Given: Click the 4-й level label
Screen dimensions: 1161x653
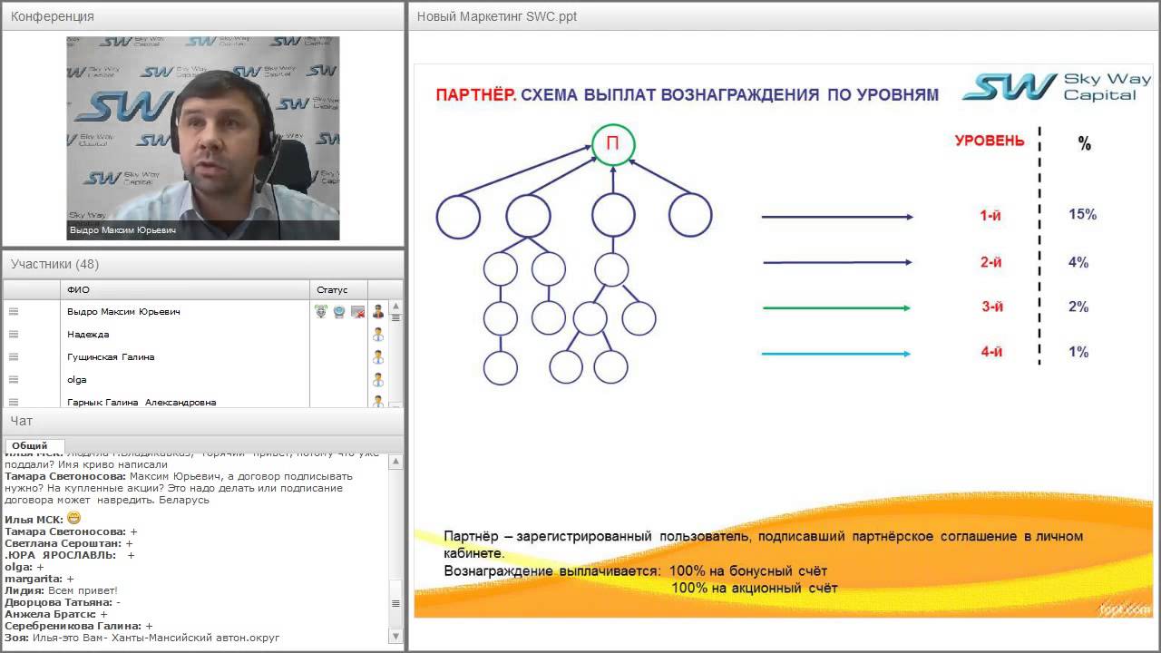Looking at the screenshot, I should pyautogui.click(x=991, y=352).
